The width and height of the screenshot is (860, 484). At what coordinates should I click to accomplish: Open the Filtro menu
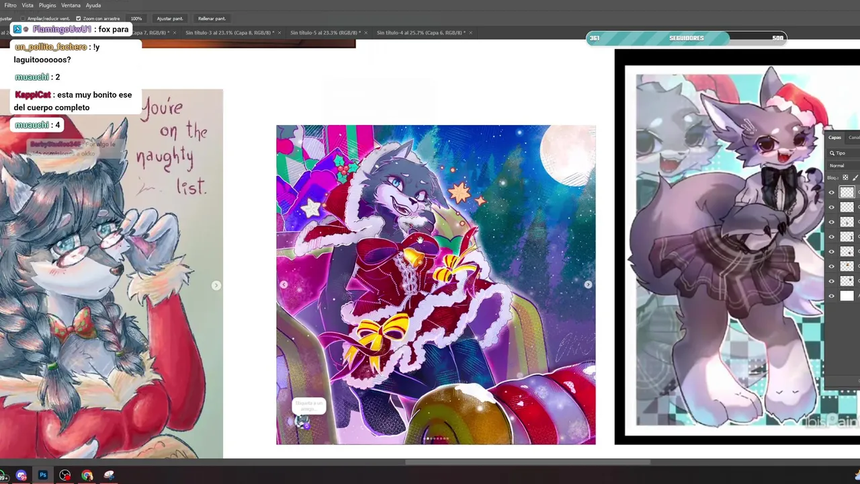coord(10,5)
